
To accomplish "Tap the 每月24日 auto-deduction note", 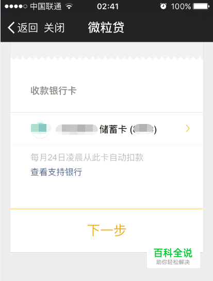I will tap(87, 158).
